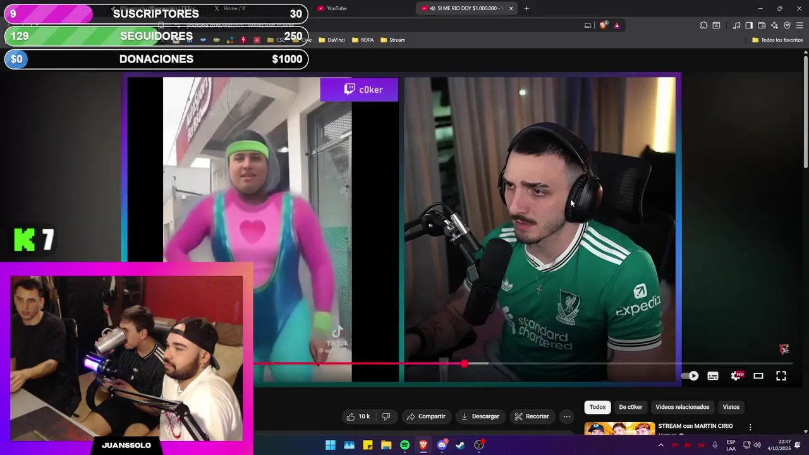This screenshot has height=455, width=809.
Task: Open the clock showing 22:47
Action: click(x=779, y=446)
